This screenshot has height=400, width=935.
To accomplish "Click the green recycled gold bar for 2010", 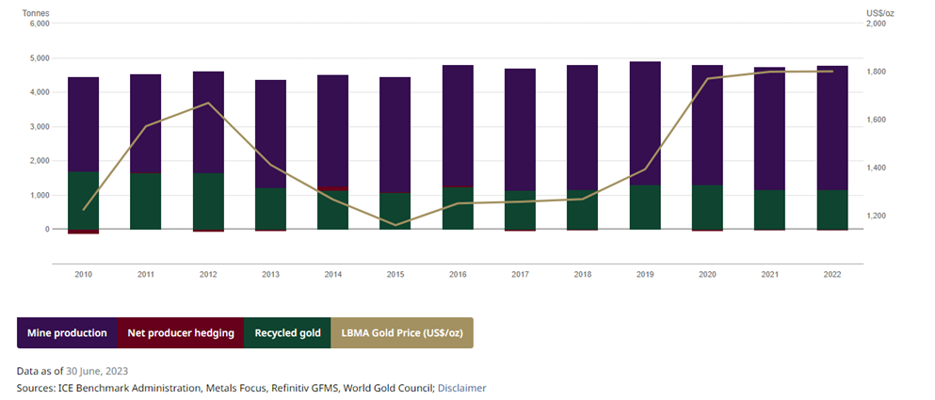I will [x=84, y=200].
